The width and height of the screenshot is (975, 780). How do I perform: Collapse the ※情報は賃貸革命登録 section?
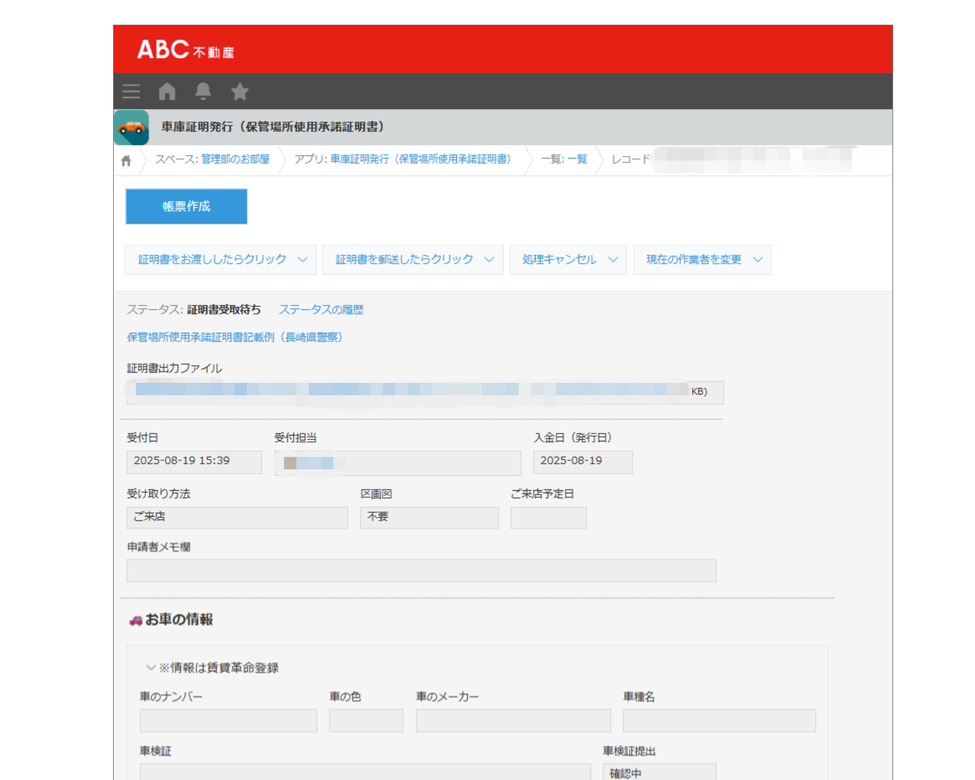[151, 668]
